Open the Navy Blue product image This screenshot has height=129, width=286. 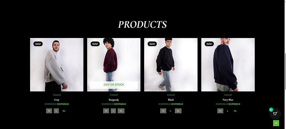[x=228, y=65]
